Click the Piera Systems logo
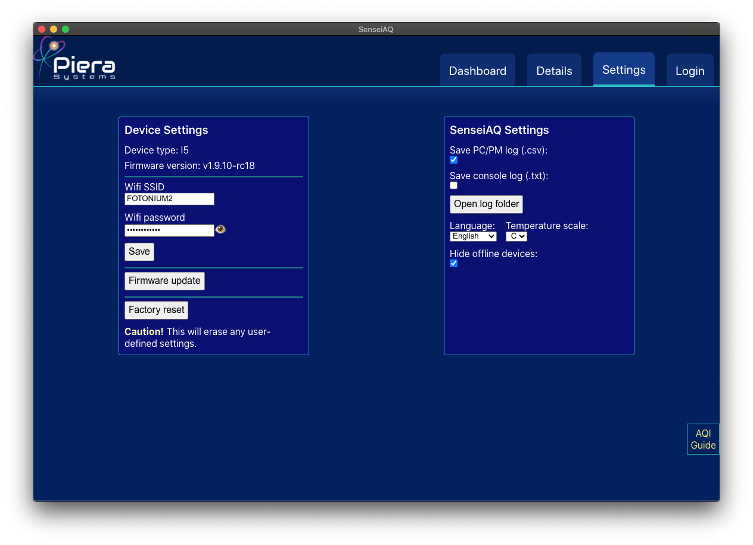The width and height of the screenshot is (753, 545). point(75,60)
